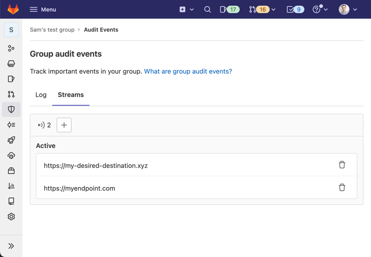Image resolution: width=371 pixels, height=257 pixels.
Task: Open Subgroups and projects sidebar icon
Action: pos(11,48)
